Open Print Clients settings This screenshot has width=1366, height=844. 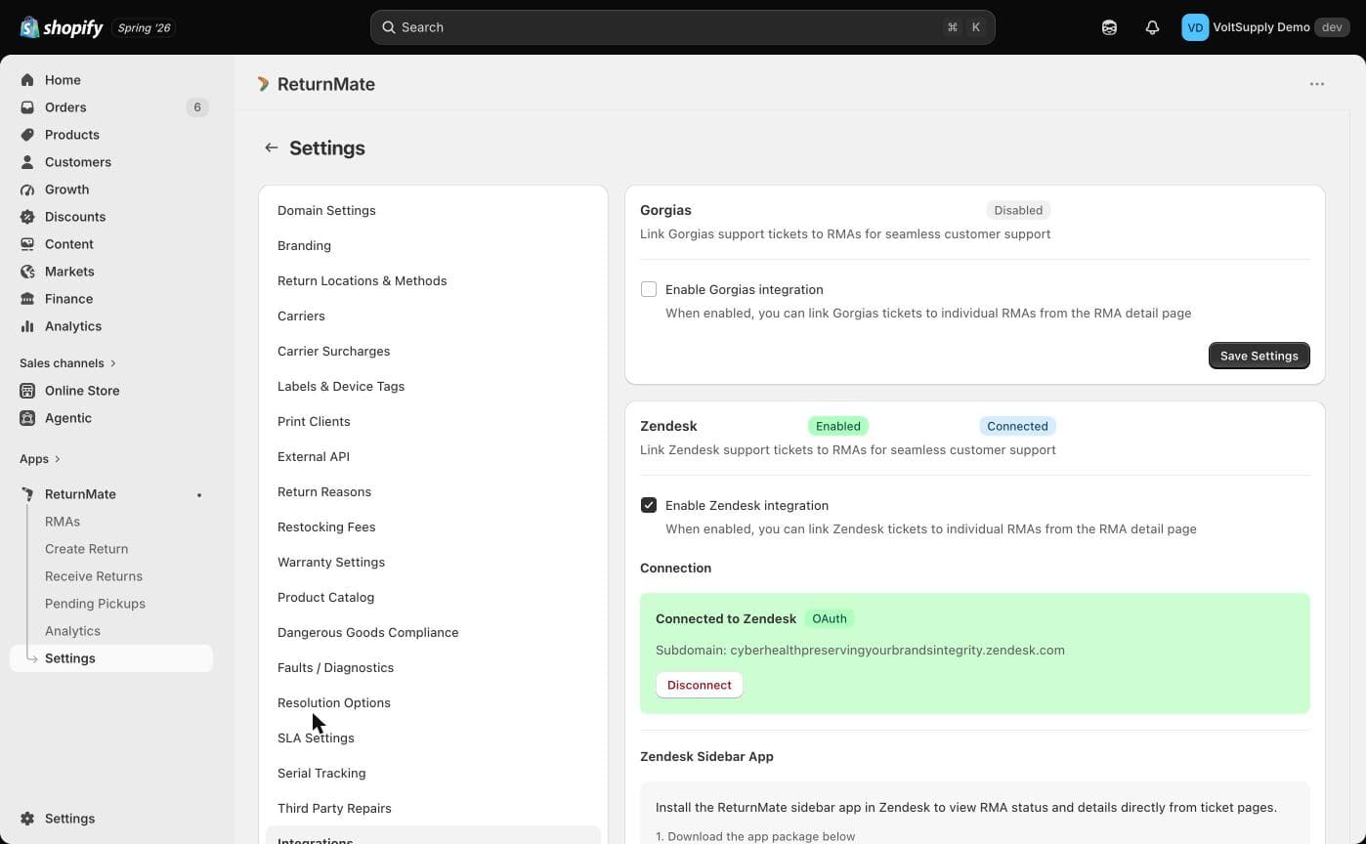pos(314,421)
